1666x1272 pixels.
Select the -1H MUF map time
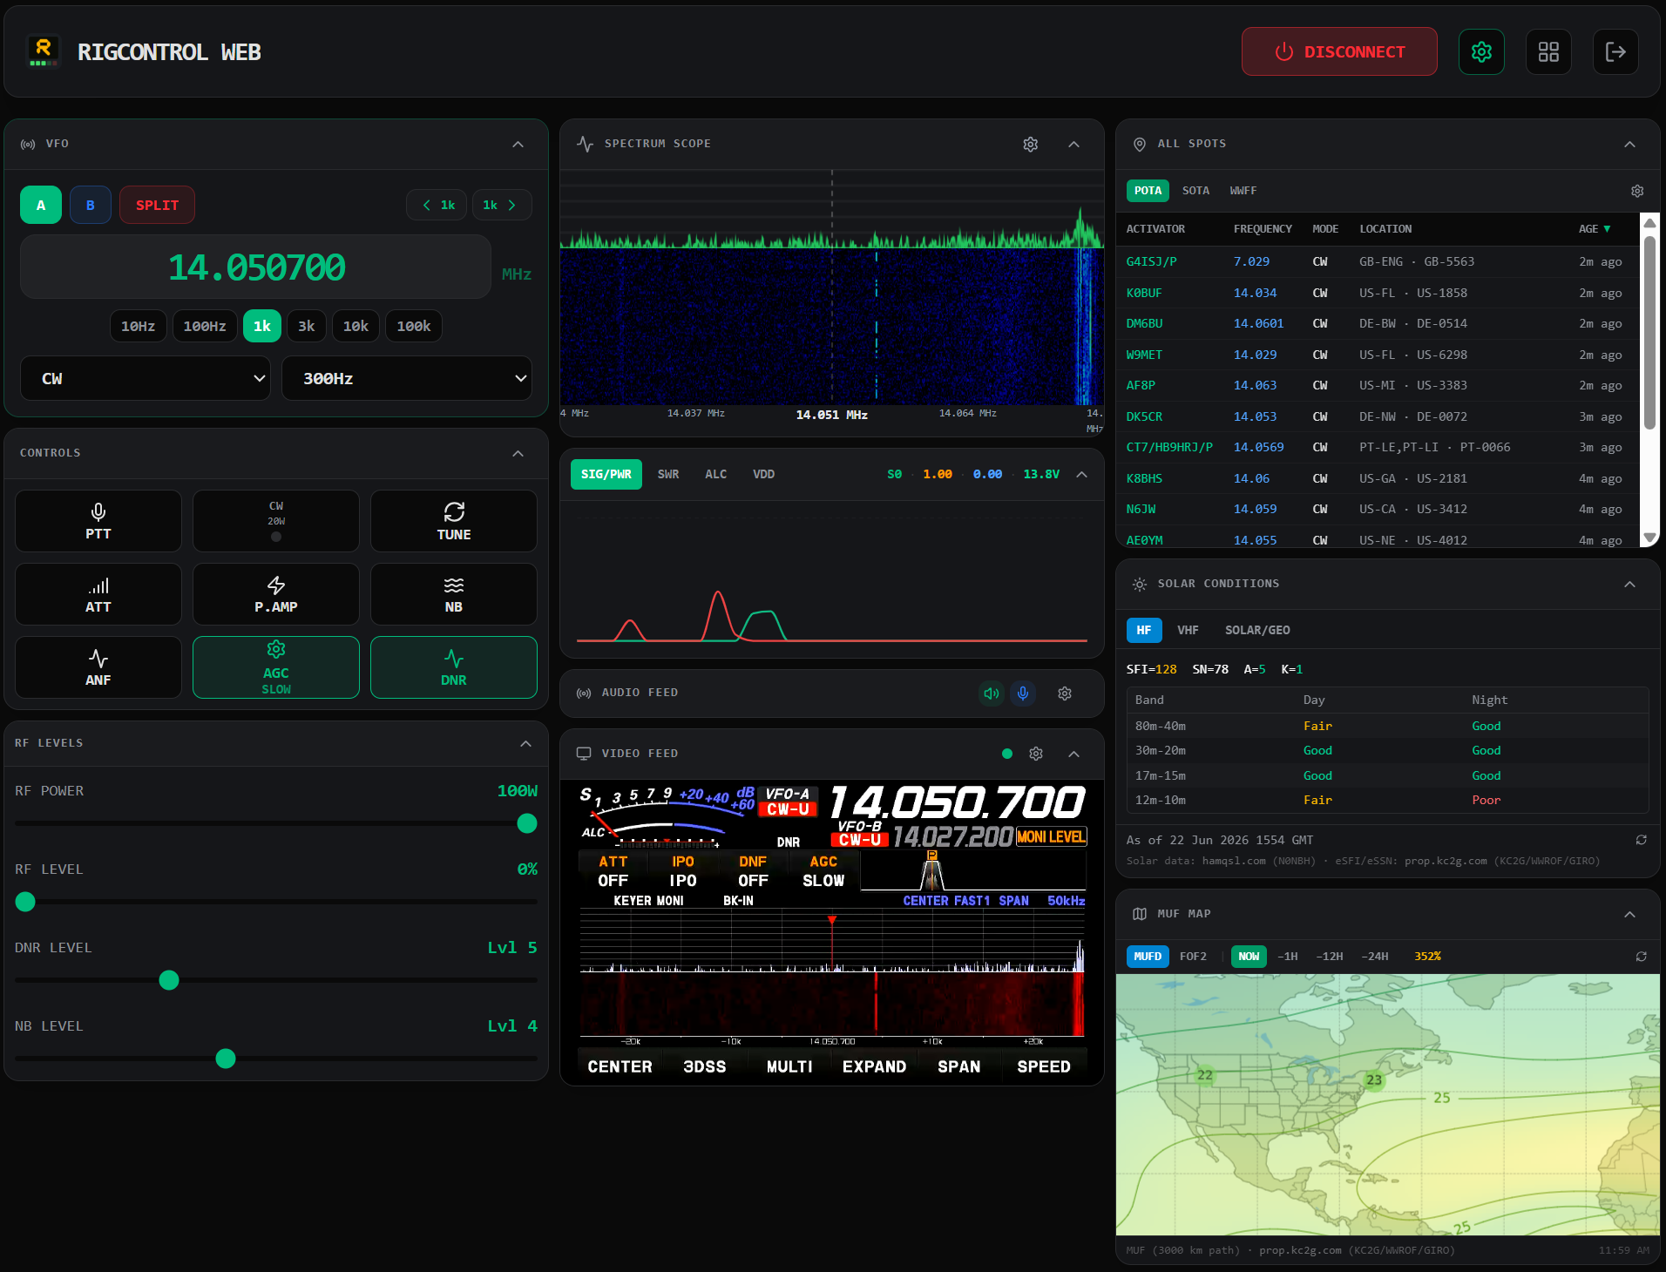pos(1287,957)
